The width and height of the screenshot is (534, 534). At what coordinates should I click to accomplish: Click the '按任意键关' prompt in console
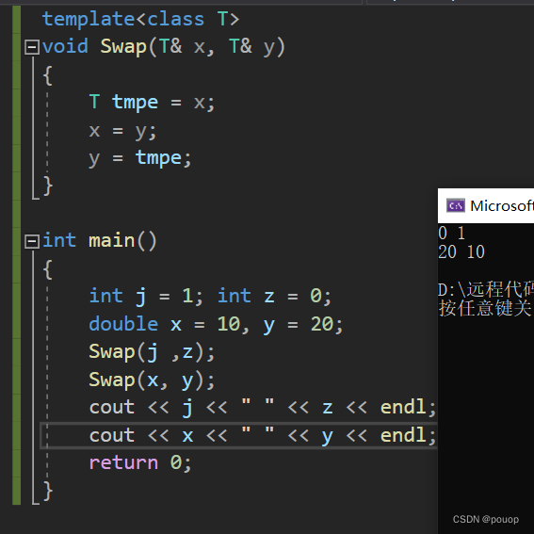click(485, 308)
